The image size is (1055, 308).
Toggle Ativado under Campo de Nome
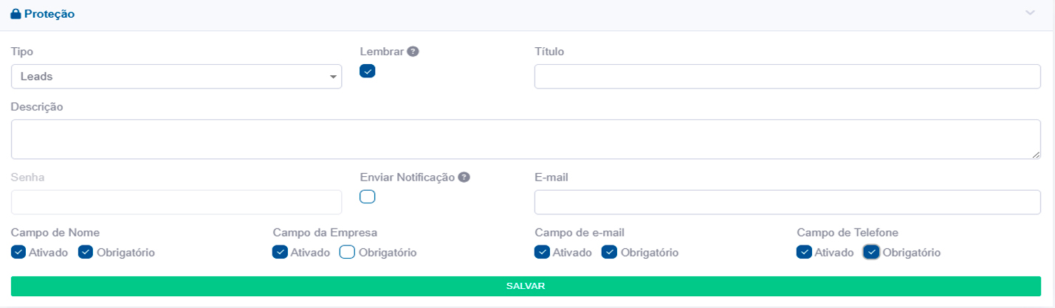[x=18, y=253]
